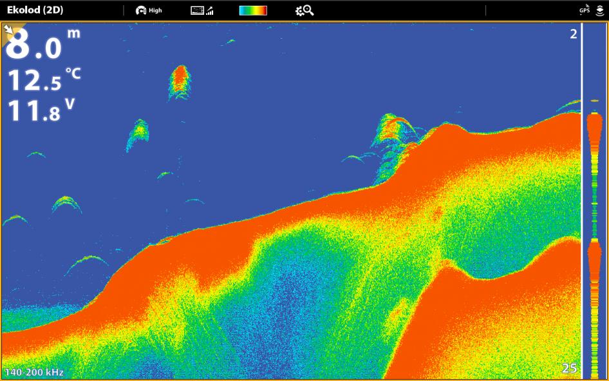Screen dimensions: 609x381
Task: Tap the white depth scale vertical line
Action: (x=581, y=200)
